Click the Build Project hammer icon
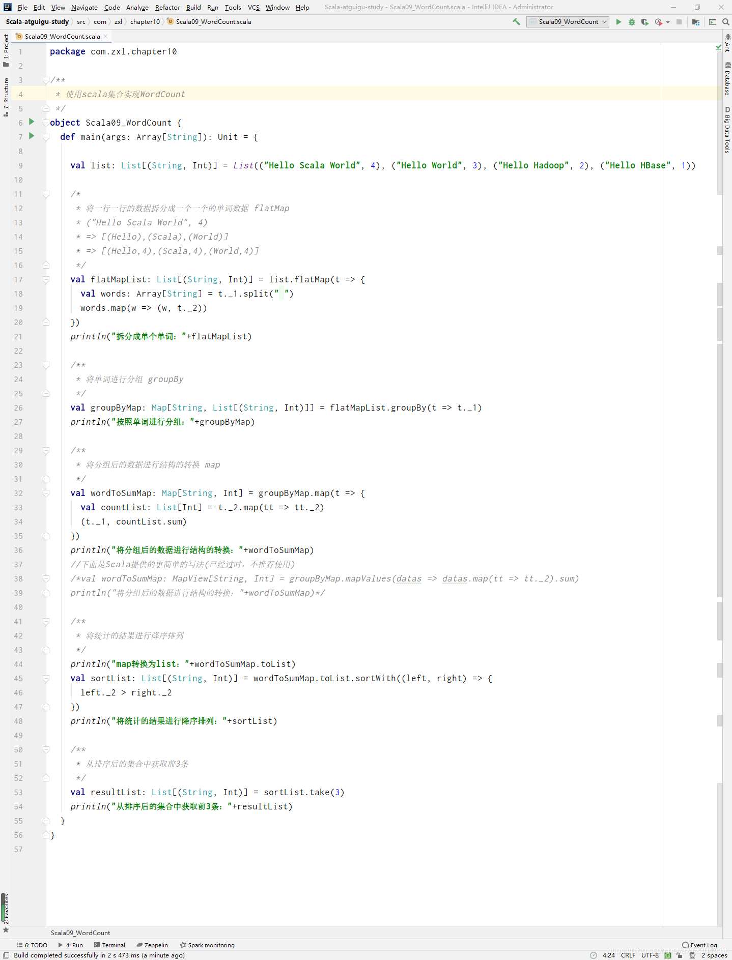The height and width of the screenshot is (960, 732). pyautogui.click(x=516, y=22)
